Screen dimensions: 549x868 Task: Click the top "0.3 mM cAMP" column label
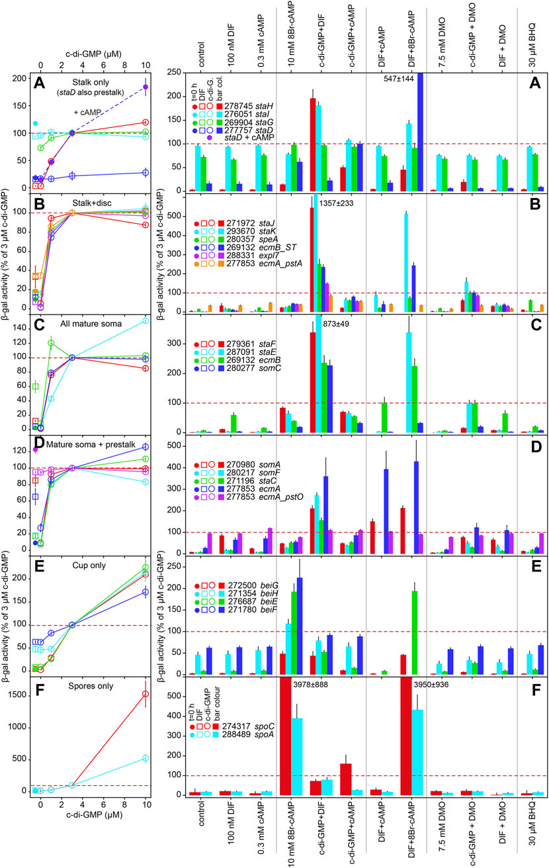tap(261, 42)
